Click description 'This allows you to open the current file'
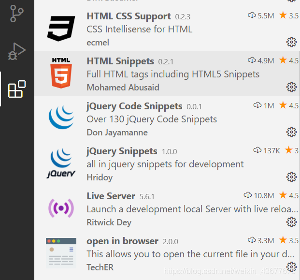The width and height of the screenshot is (300, 280). pos(190,254)
